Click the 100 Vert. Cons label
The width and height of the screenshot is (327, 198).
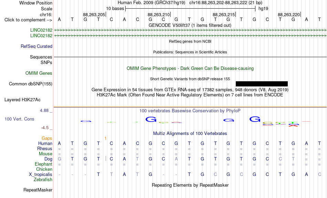[x=19, y=119]
